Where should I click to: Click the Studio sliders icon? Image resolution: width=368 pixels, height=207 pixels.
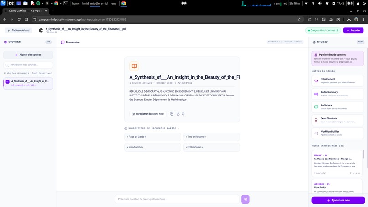pos(314,42)
